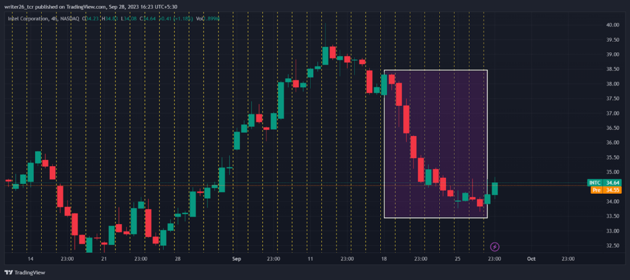Click the 18 date label on time axis
This screenshot has width=630, height=280.
pyautogui.click(x=384, y=259)
